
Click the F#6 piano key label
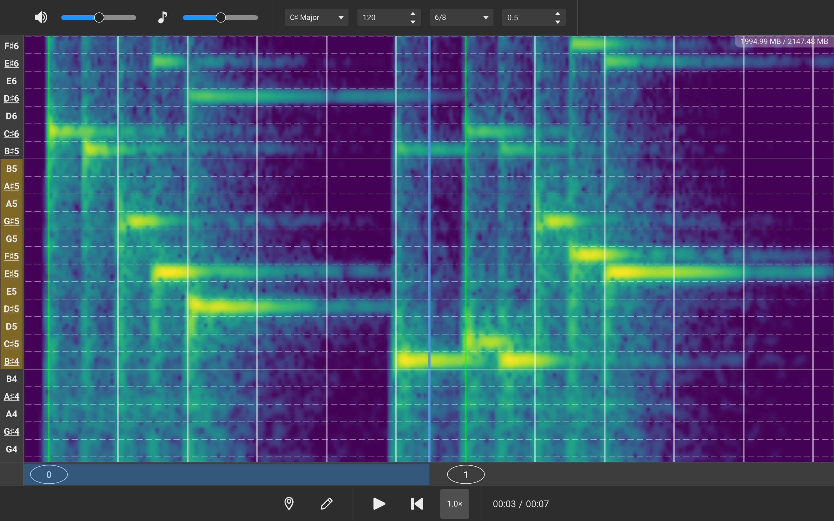[x=11, y=46]
